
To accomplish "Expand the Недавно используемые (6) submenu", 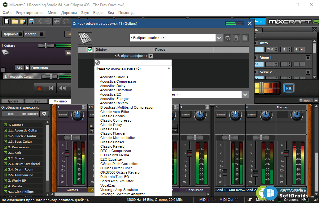I will click(x=133, y=69).
